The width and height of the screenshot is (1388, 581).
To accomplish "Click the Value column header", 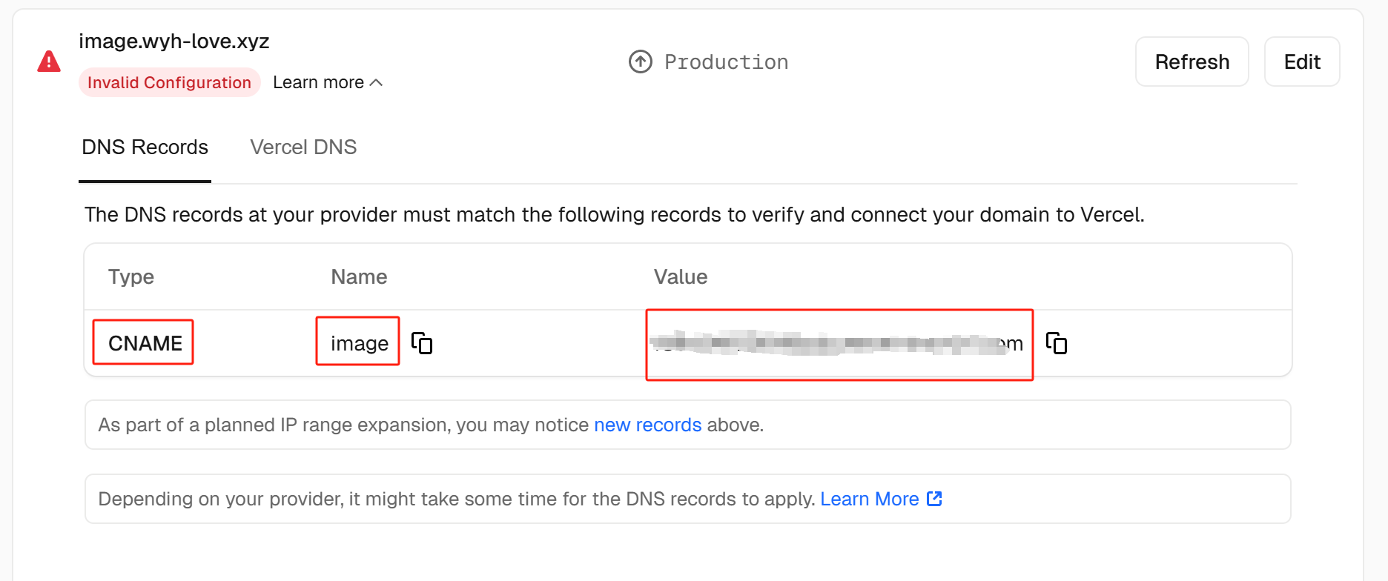I will point(680,277).
